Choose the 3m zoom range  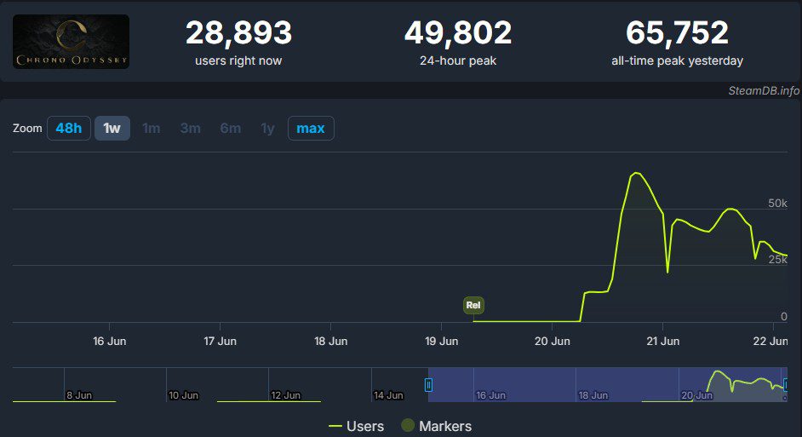[x=190, y=129]
